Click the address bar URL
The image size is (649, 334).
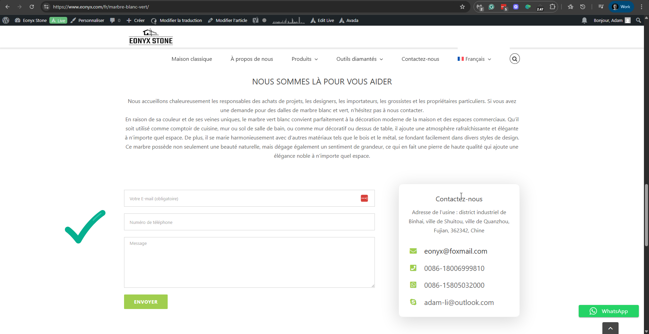click(101, 7)
